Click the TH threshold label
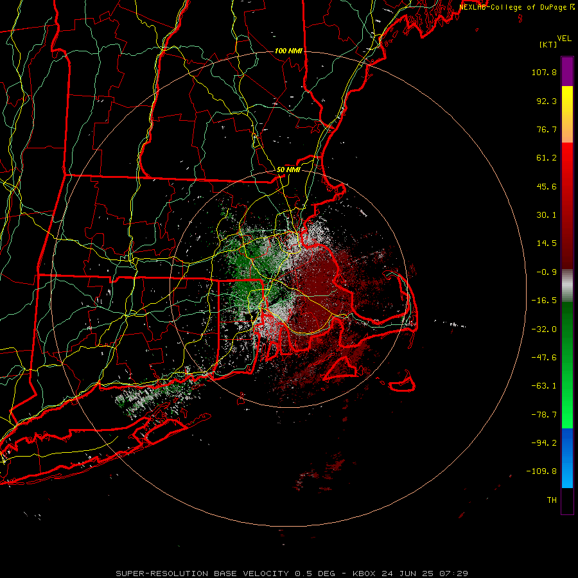The height and width of the screenshot is (578, 578). coord(552,500)
